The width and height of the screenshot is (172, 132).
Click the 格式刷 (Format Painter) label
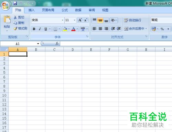click(x=23, y=28)
